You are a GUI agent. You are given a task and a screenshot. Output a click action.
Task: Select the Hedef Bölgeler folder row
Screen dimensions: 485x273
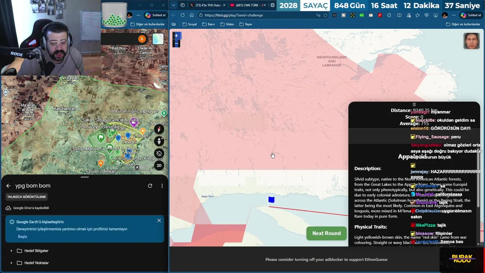84,251
